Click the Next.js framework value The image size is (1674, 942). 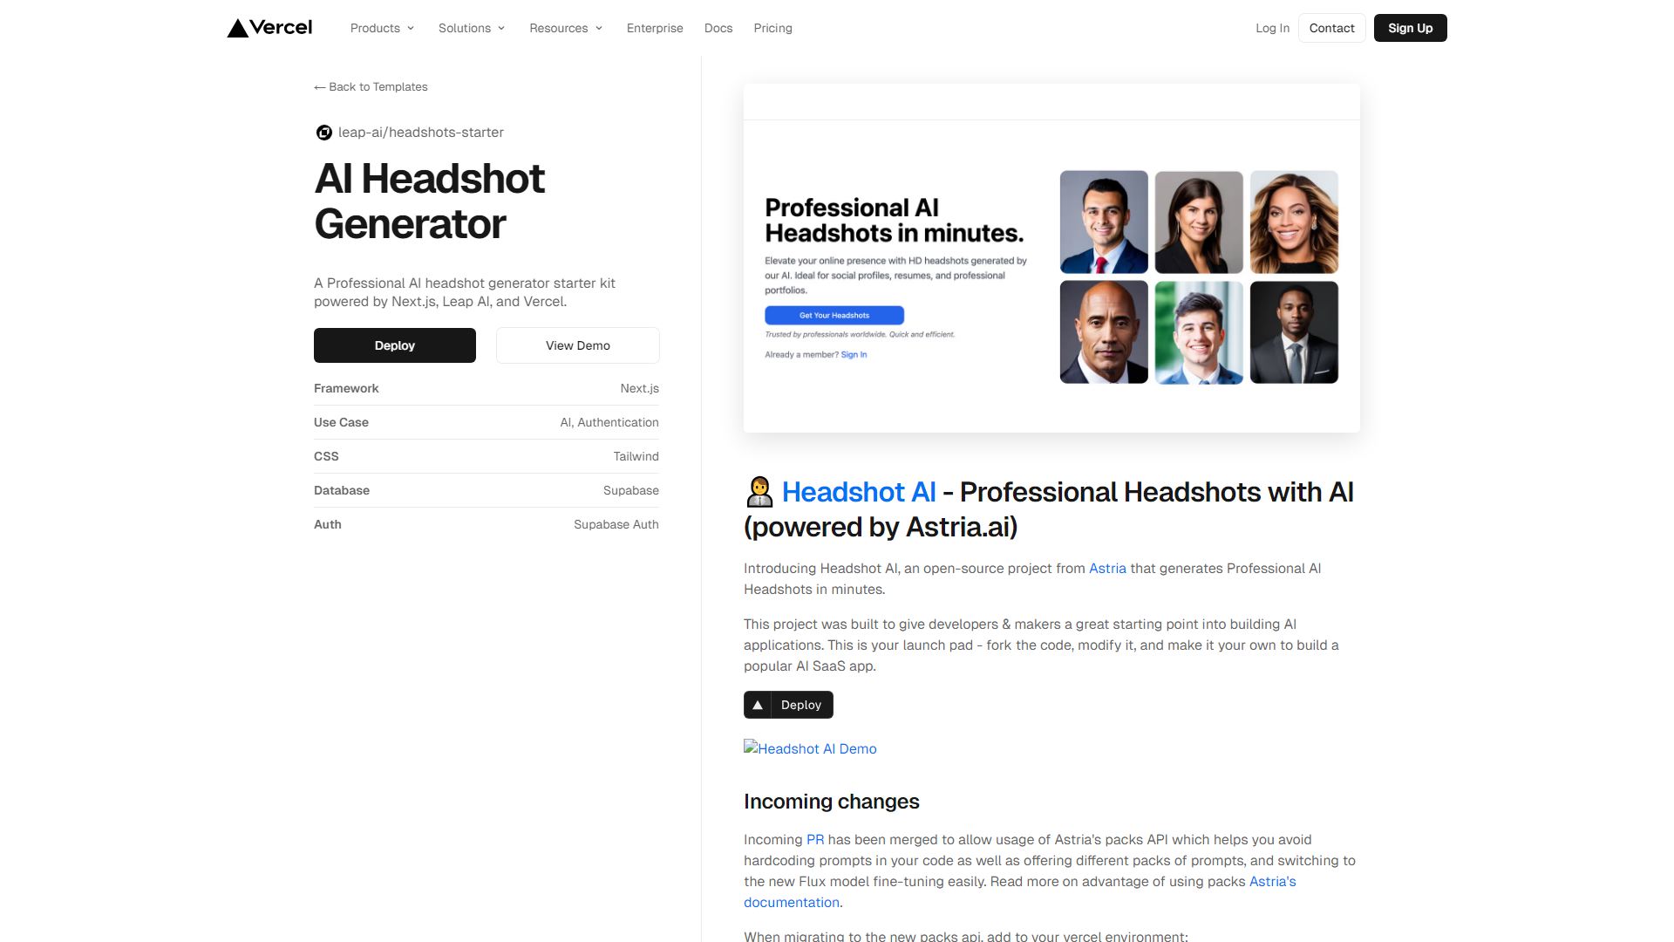(639, 389)
